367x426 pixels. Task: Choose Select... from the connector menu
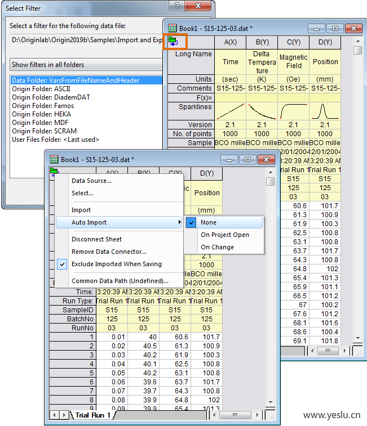82,193
